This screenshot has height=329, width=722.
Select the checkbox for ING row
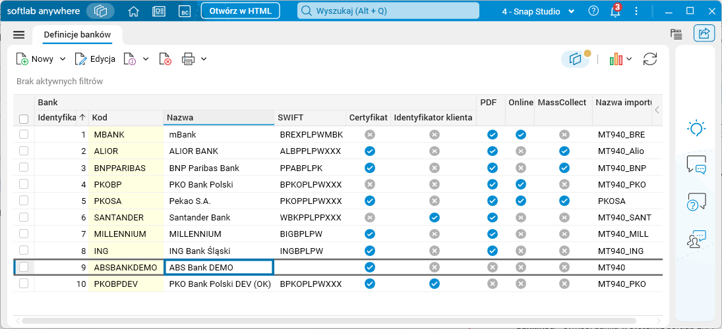point(24,250)
